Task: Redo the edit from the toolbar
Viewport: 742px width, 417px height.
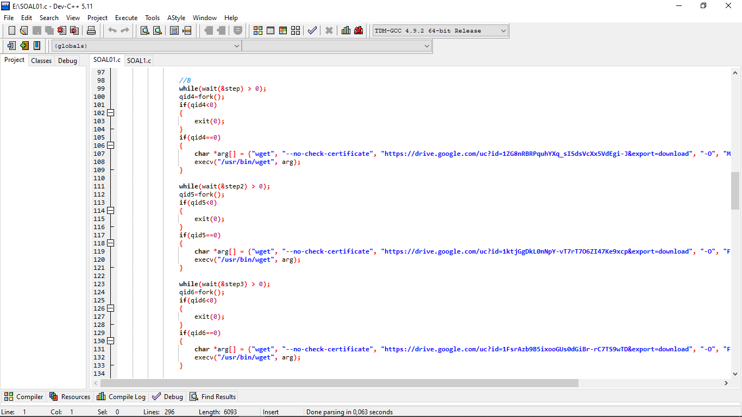Action: (125, 30)
